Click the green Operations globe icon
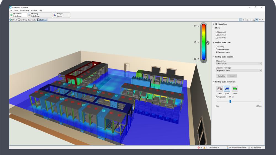Viewport: 276px width, 155px height. tap(11, 15)
